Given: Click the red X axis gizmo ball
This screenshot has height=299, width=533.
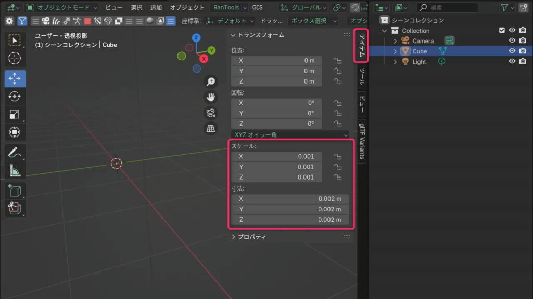Looking at the screenshot, I should (x=204, y=59).
